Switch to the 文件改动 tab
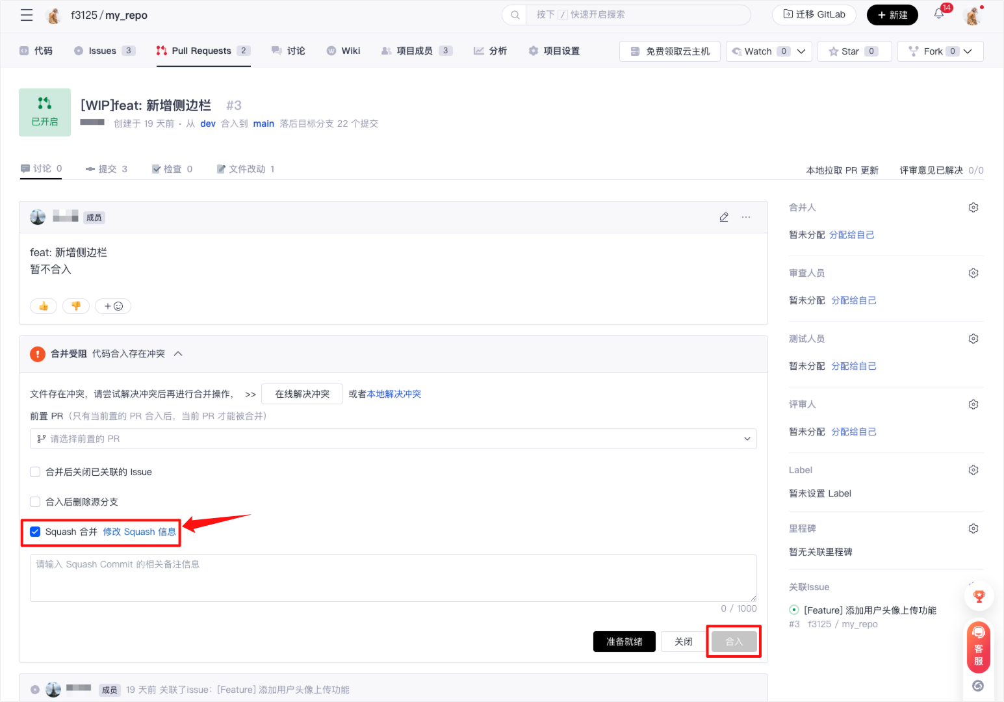Viewport: 1004px width, 702px height. [246, 168]
